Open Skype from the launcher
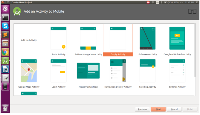Screen dimensions: 200x115 tap(5, 26)
